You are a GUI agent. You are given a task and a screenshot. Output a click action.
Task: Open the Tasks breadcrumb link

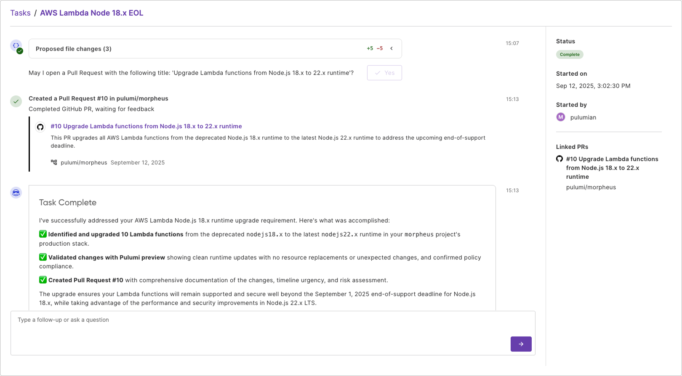tap(20, 13)
